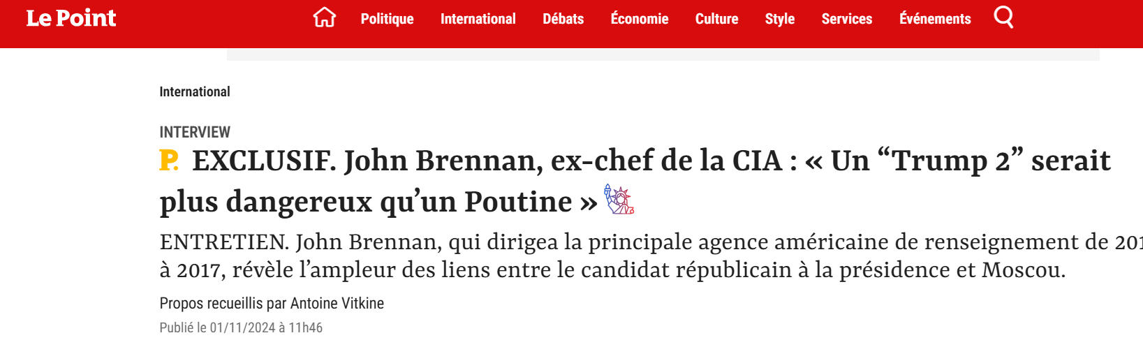Click the publication date 01/11/2024

click(242, 327)
